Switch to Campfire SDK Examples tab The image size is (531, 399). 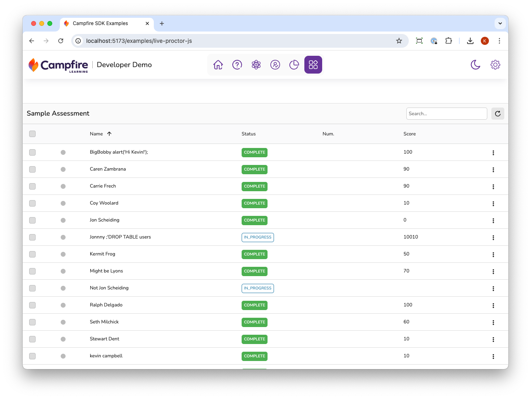point(107,23)
